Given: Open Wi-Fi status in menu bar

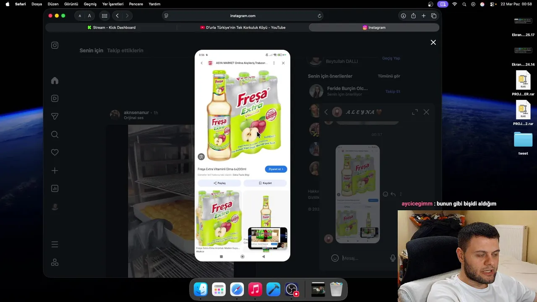Looking at the screenshot, I should [x=455, y=4].
